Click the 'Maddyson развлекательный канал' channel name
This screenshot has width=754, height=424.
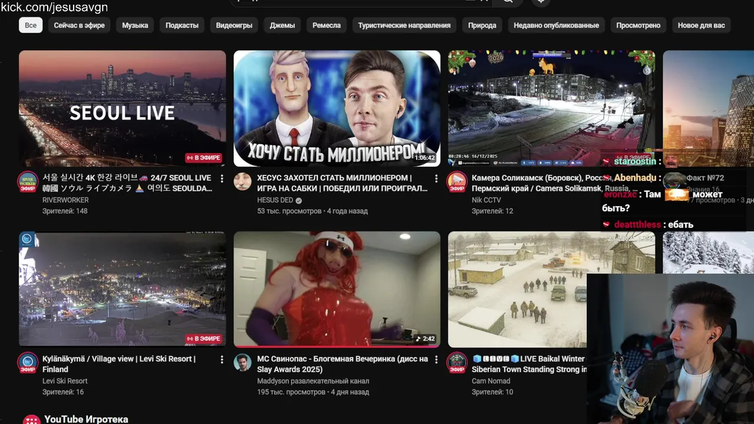pyautogui.click(x=312, y=381)
